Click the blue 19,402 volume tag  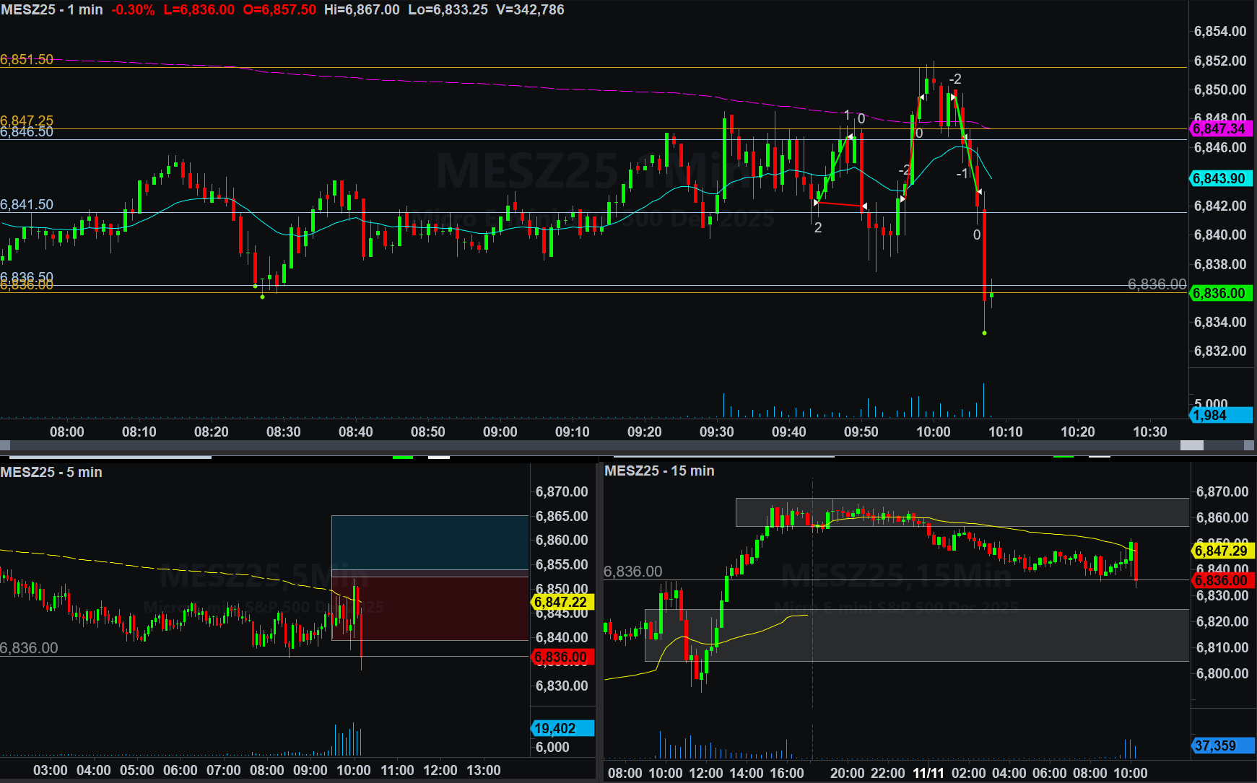(x=562, y=728)
